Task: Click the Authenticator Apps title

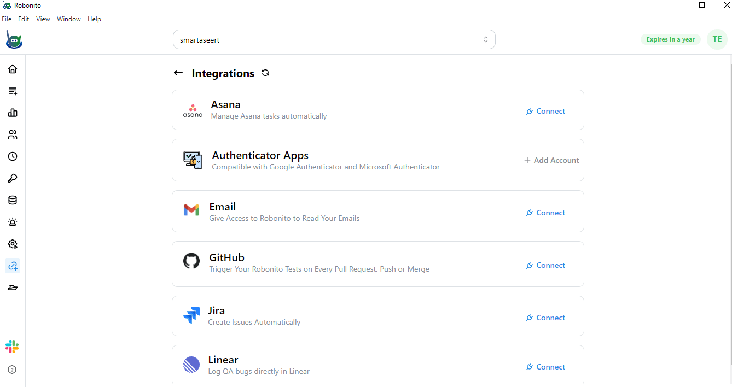Action: [260, 155]
